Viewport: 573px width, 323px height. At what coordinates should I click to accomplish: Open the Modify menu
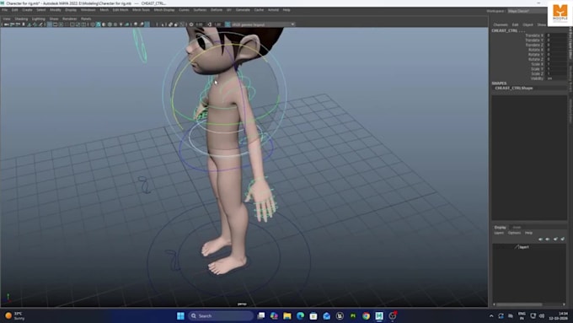[55, 10]
